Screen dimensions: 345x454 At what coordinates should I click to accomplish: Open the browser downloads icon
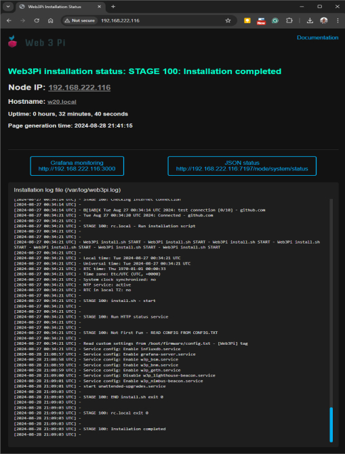tap(310, 20)
